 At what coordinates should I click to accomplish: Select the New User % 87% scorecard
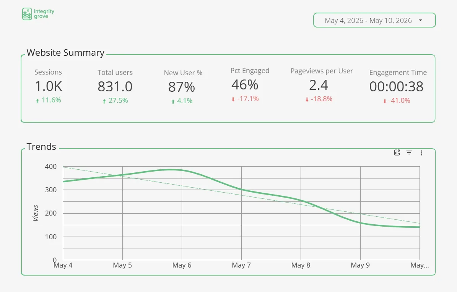[183, 87]
